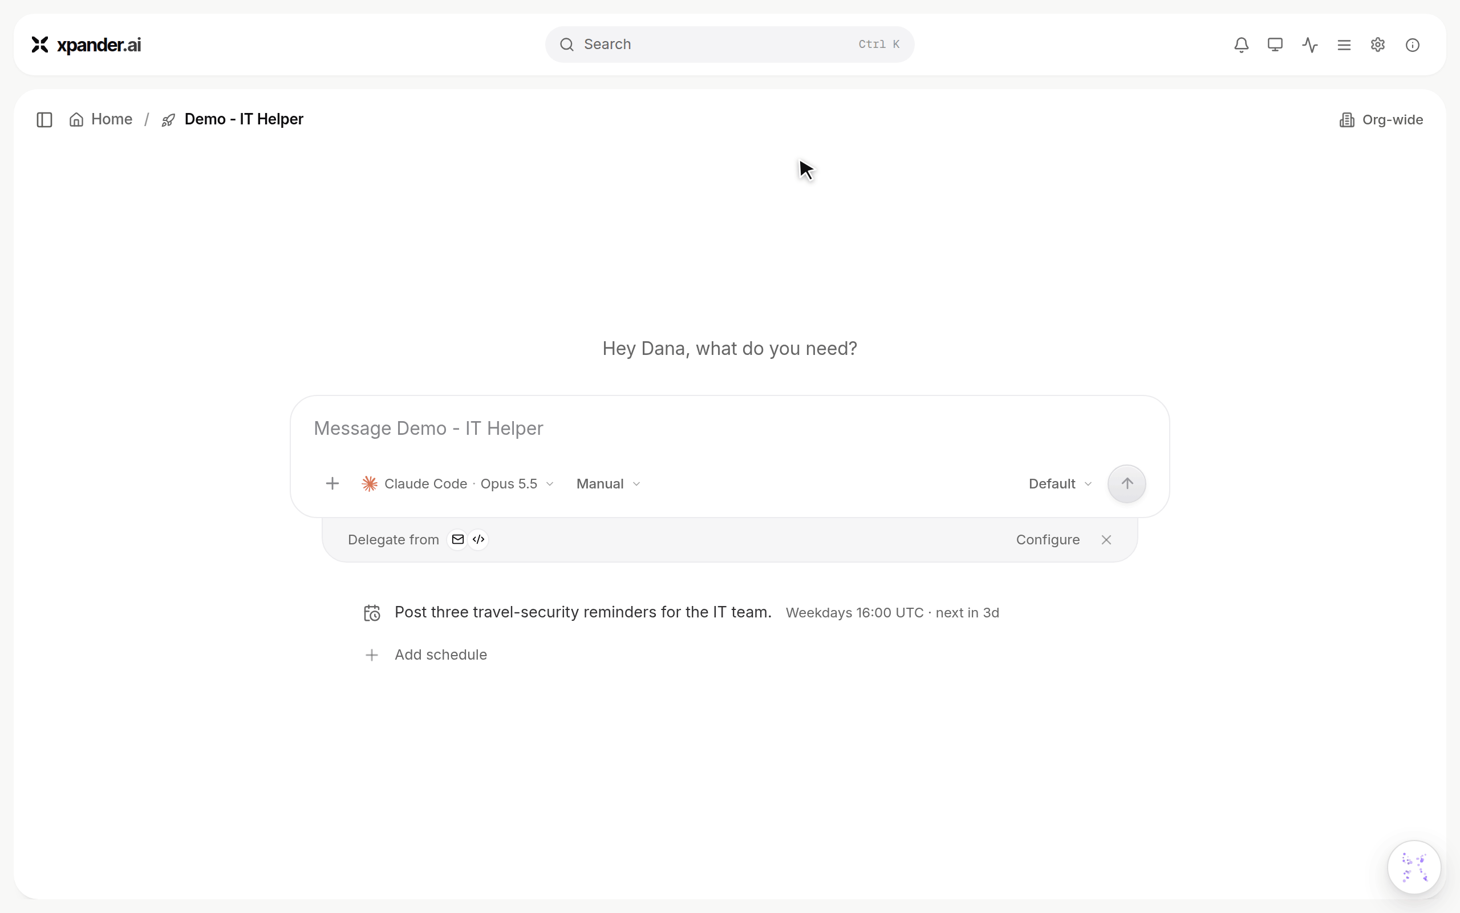The height and width of the screenshot is (913, 1460).
Task: Click the Message Demo - IT Helper input
Action: click(729, 428)
